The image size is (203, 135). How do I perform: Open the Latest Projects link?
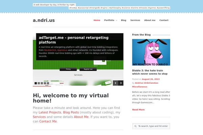click(x=50, y=112)
